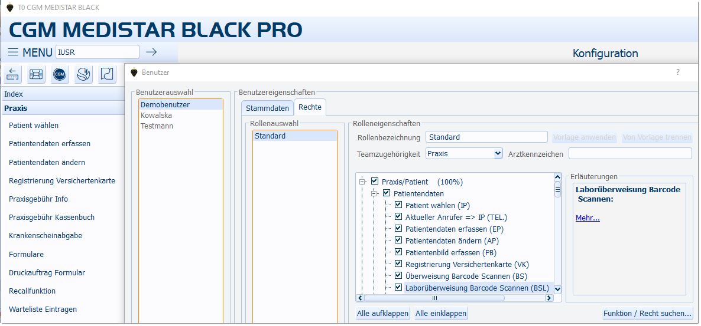701x326 pixels.
Task: Select Standard role in Rollenauswahl
Action: (x=295, y=136)
